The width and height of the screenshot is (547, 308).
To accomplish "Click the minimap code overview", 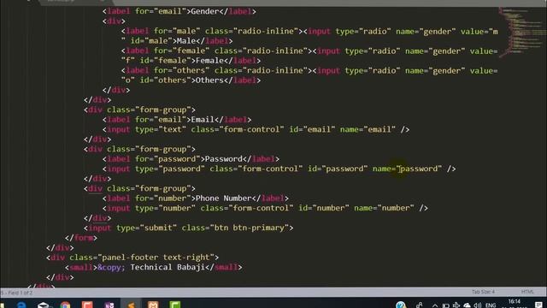I will coord(521,32).
